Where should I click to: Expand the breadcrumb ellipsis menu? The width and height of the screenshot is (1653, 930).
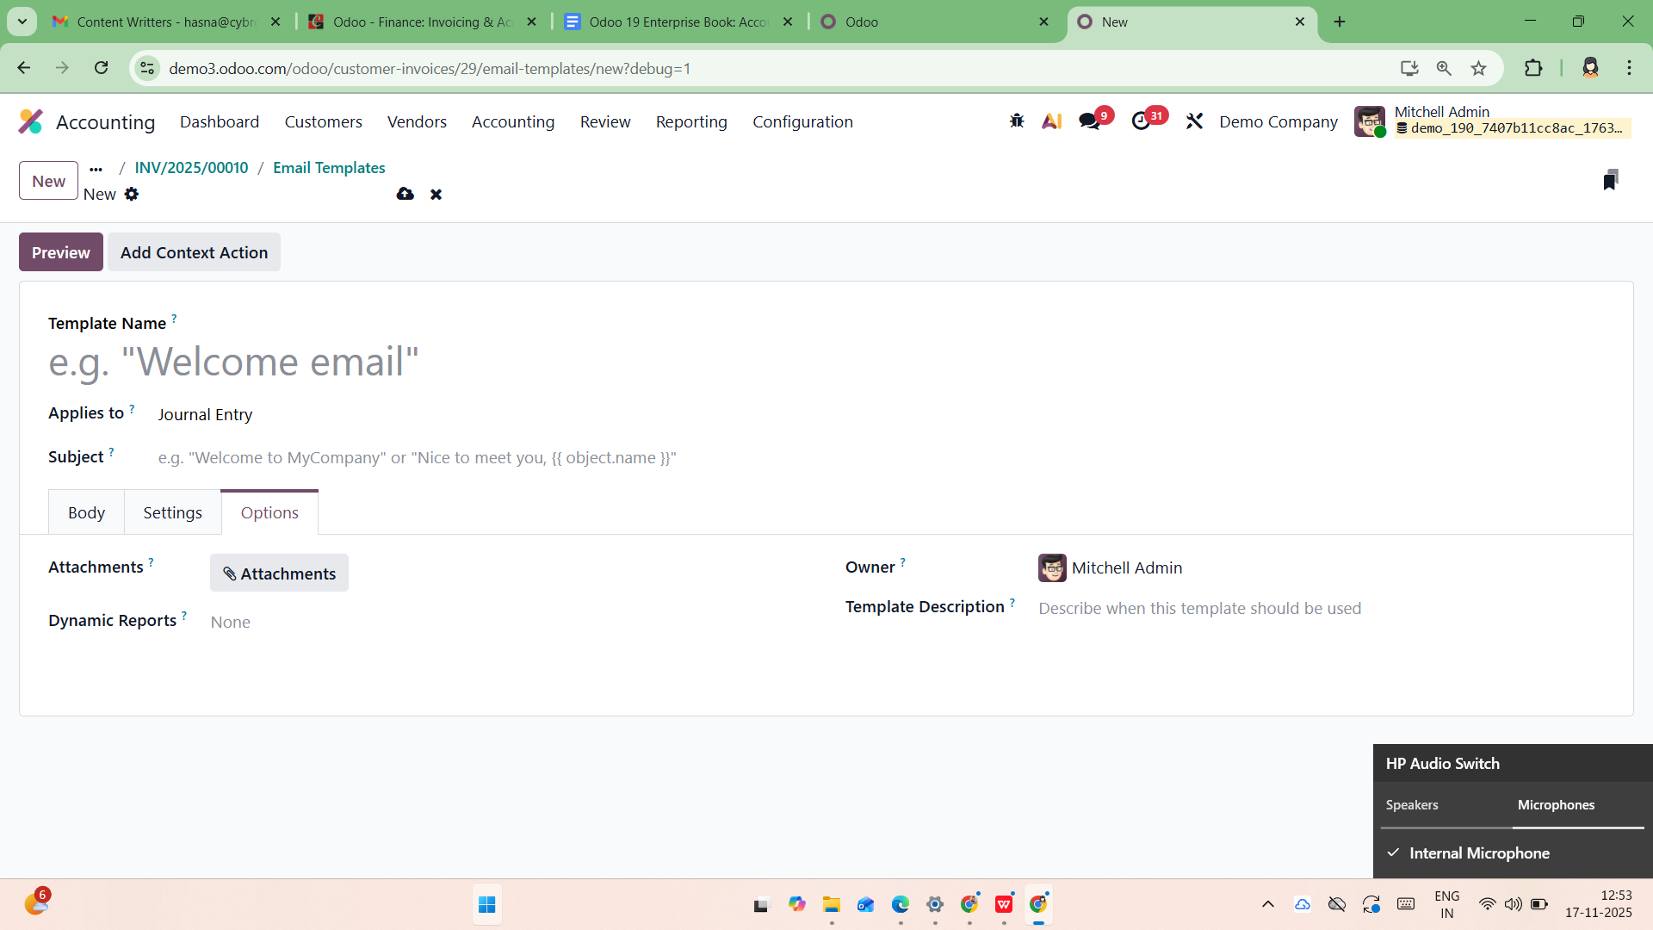pyautogui.click(x=96, y=169)
